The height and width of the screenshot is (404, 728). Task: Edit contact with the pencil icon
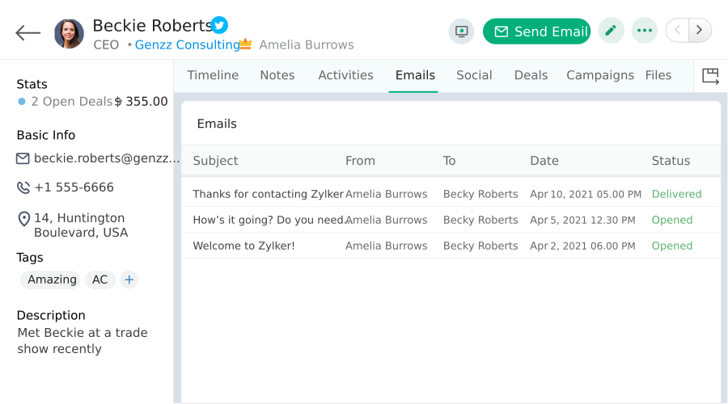(611, 31)
